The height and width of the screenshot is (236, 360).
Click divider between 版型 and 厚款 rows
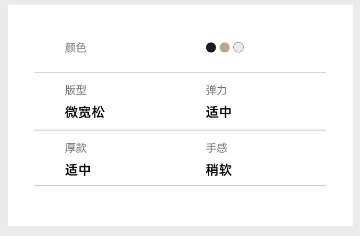coord(180,130)
